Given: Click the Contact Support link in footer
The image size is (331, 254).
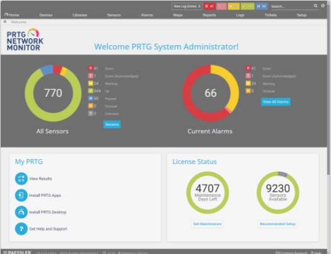Looking at the screenshot, I should coord(291,252).
